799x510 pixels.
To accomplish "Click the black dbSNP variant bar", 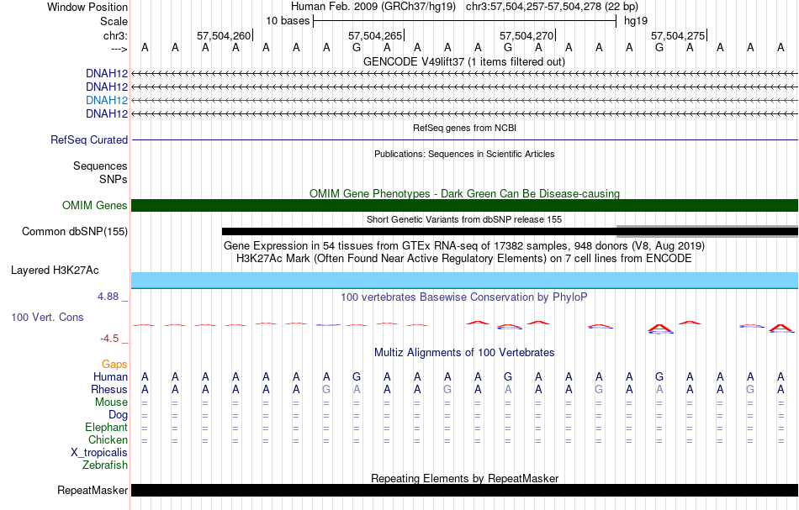I will pos(419,232).
